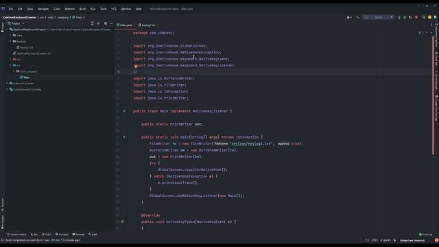This screenshot has height=247, width=439.
Task: Open the View menu
Action: click(30, 9)
